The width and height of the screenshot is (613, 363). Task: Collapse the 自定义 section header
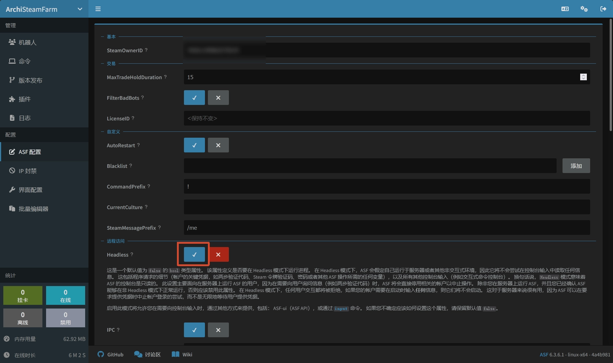tap(113, 131)
